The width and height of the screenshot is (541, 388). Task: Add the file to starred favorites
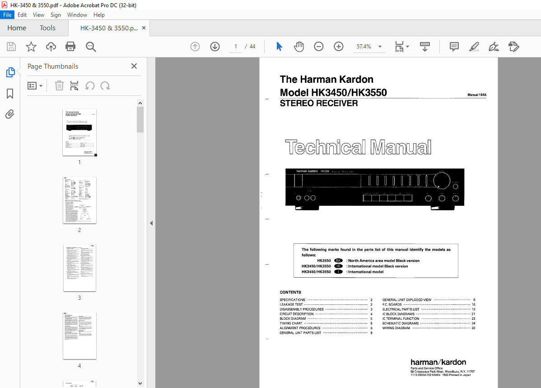(x=31, y=47)
